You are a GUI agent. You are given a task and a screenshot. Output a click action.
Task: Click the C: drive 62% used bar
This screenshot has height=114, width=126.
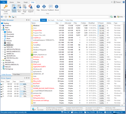25,84
